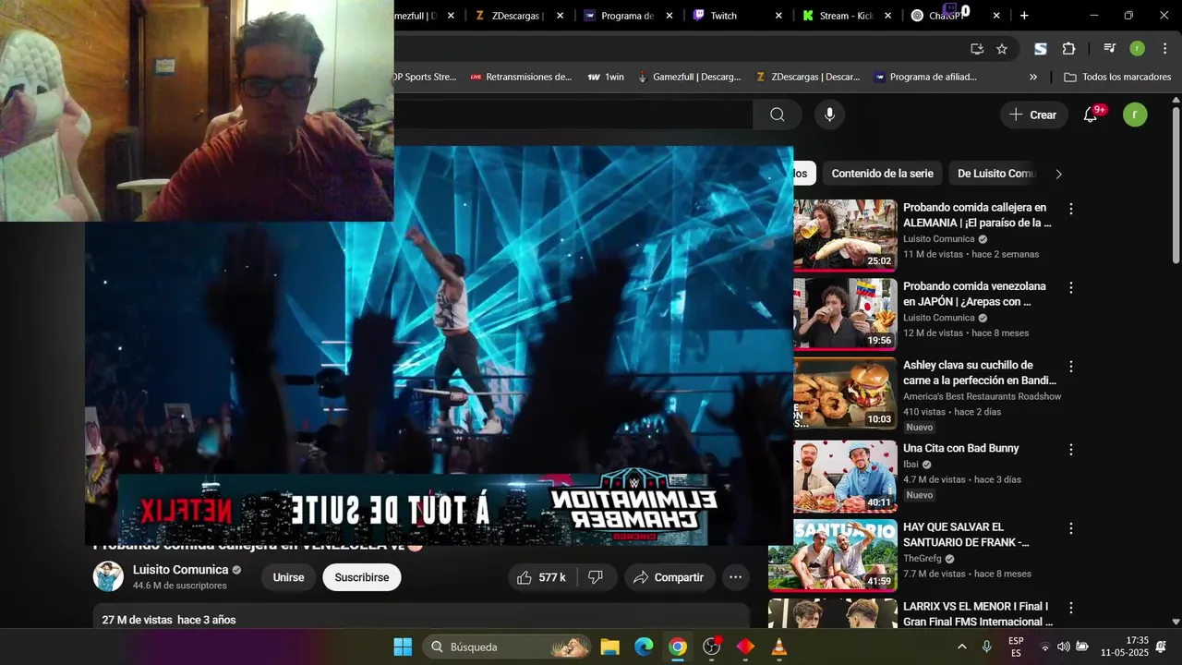This screenshot has width=1182, height=665.
Task: Open comida venezolana en JAPÓN thumbnail
Action: point(845,314)
